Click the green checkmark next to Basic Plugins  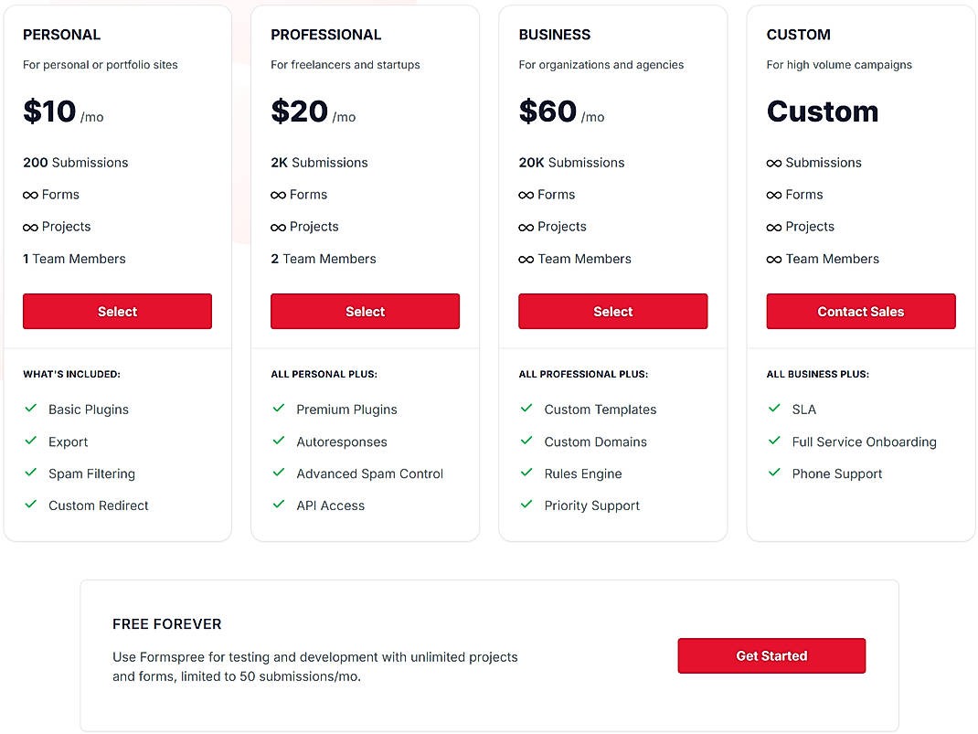pyautogui.click(x=30, y=409)
